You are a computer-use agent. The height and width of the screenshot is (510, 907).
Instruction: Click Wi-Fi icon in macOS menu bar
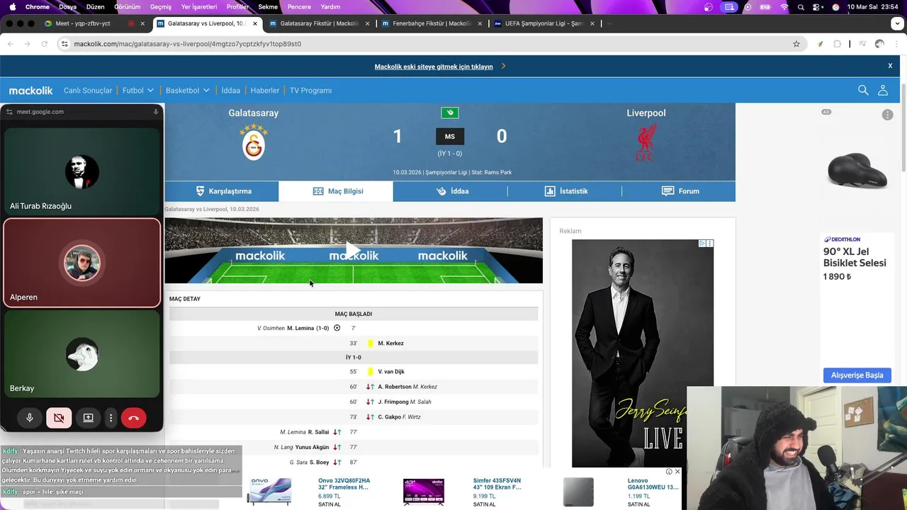784,7
